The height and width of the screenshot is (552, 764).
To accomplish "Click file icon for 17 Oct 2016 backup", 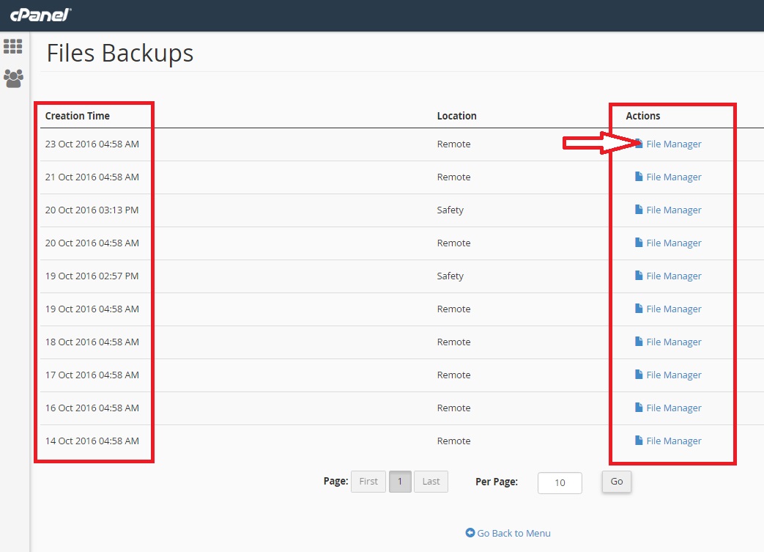I will 639,375.
